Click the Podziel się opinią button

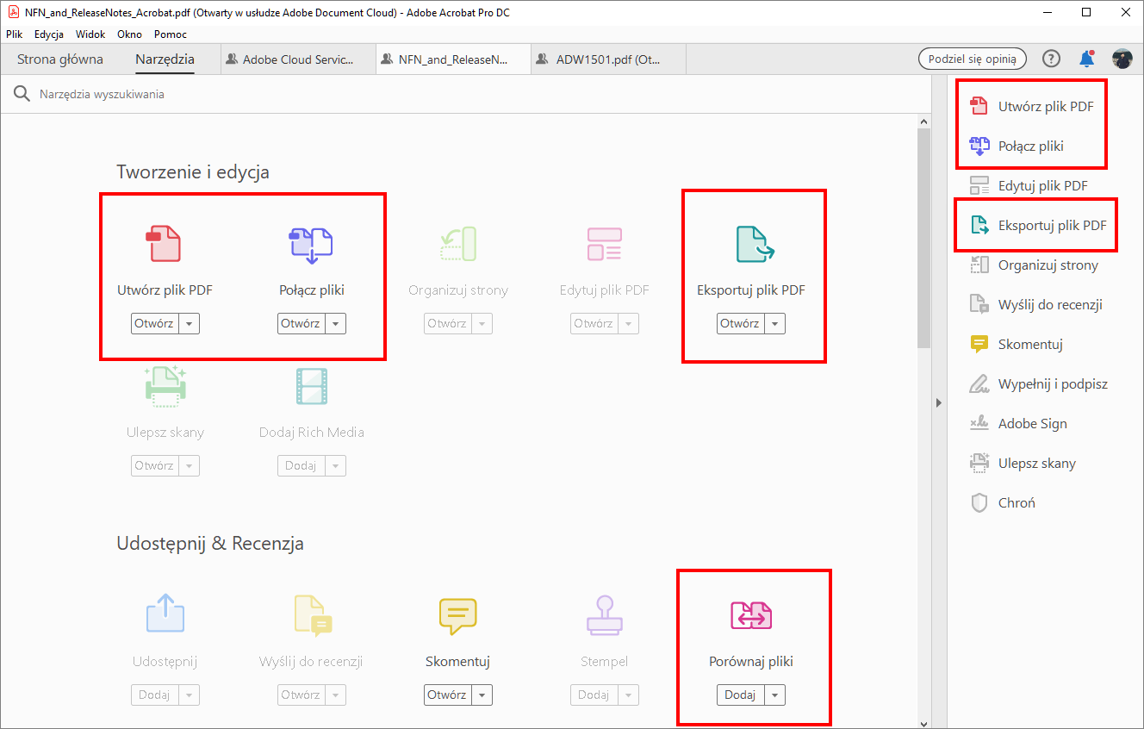tap(973, 59)
